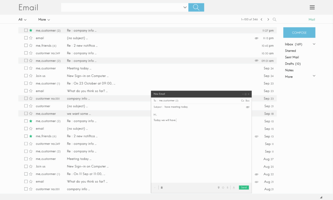
Task: Click the small search icon near pagination
Action: click(274, 20)
